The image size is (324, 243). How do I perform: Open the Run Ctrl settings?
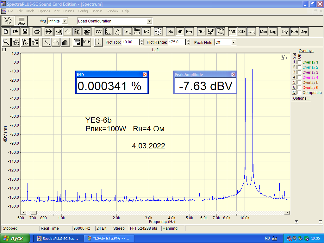(137, 32)
